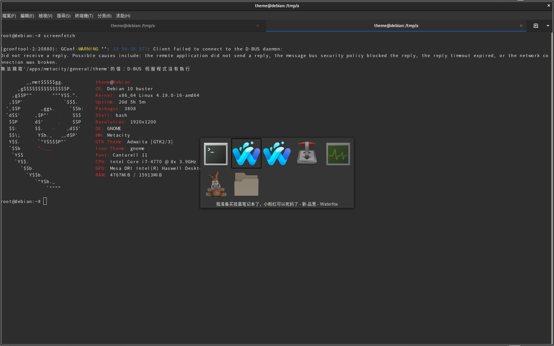Screen dimensions: 554x346
Task: Click the Waterfox browser tab in taskbar
Action: point(246,153)
